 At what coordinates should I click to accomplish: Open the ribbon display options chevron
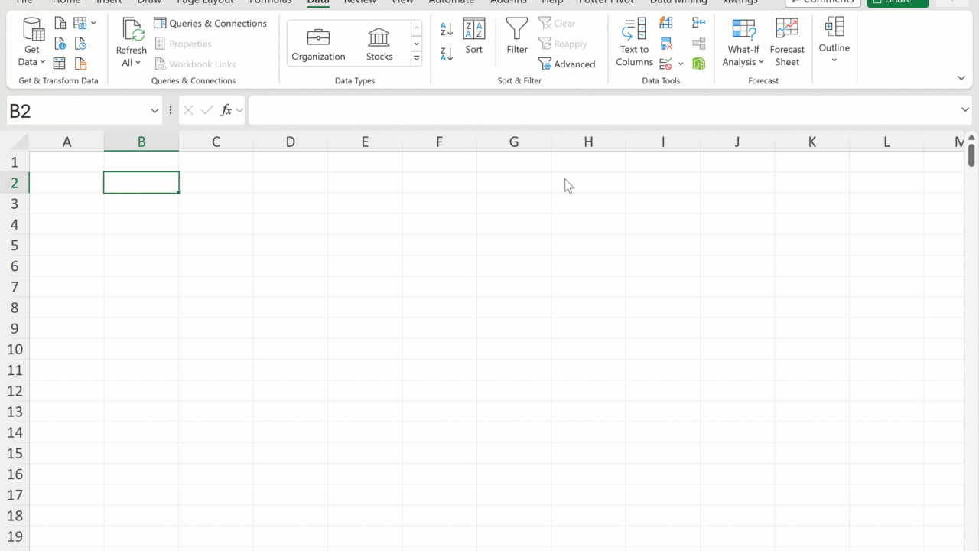pyautogui.click(x=961, y=79)
